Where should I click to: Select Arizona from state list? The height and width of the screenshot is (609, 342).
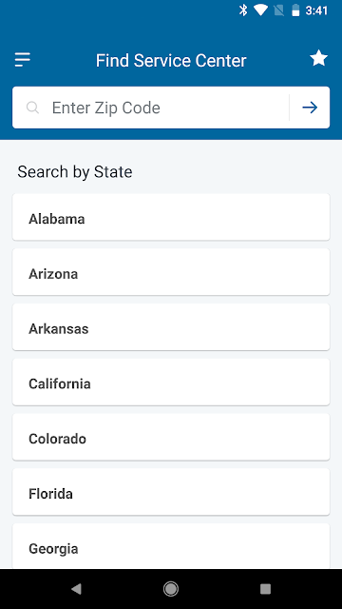point(171,272)
